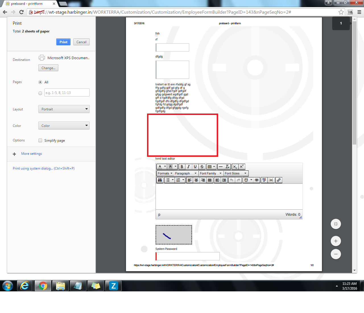The height and width of the screenshot is (313, 364).
Task: Click the zoom out minus button
Action: click(336, 254)
